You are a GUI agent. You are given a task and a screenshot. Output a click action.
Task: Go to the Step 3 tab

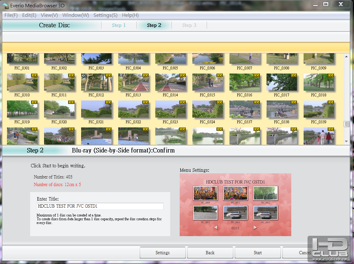(x=189, y=25)
